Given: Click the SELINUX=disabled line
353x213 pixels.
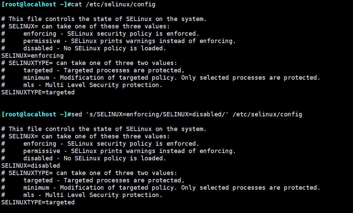Looking at the screenshot, I should point(31,166).
